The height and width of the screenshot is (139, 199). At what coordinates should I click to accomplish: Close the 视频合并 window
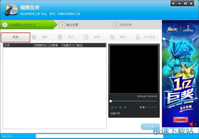(191, 4)
